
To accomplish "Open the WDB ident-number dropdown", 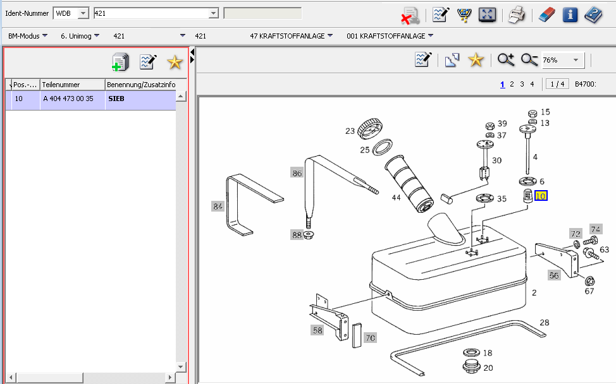I will [83, 13].
